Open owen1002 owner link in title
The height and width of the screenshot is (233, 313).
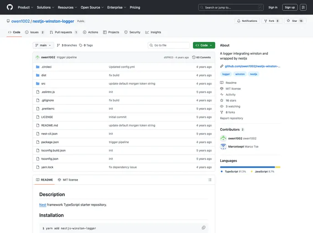(x=20, y=21)
